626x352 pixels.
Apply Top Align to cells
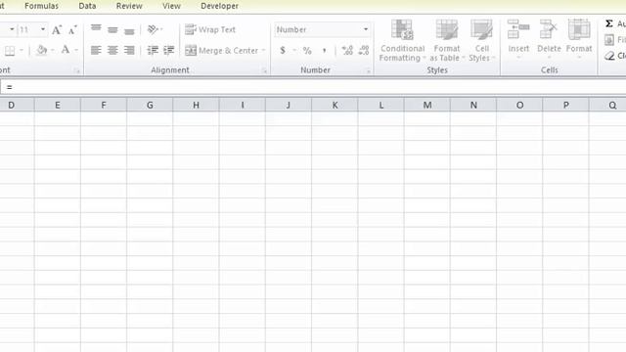96,28
